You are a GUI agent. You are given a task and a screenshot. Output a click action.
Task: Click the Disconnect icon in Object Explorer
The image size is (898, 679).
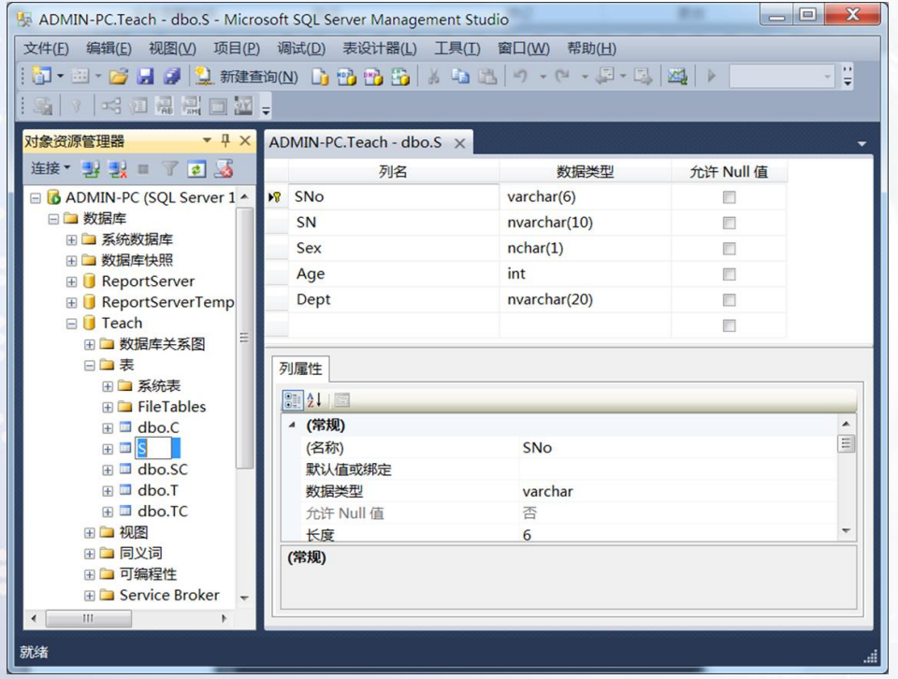(118, 169)
